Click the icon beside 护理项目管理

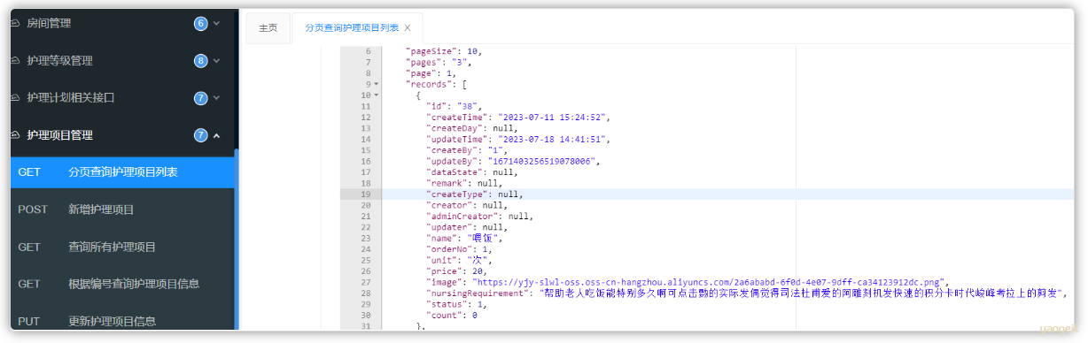(14, 134)
